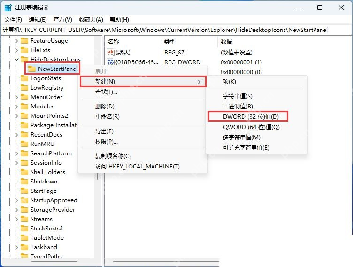The width and height of the screenshot is (353, 267).
Task: Click the RecentDocs folder icon
Action: click(24, 134)
